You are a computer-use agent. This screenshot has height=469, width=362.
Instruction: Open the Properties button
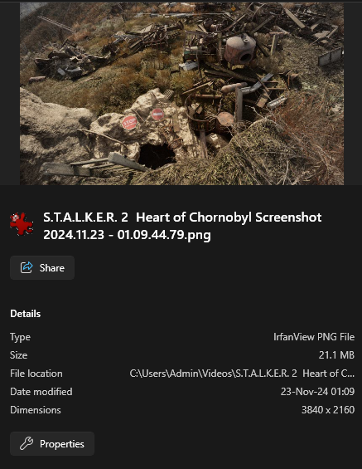point(52,443)
